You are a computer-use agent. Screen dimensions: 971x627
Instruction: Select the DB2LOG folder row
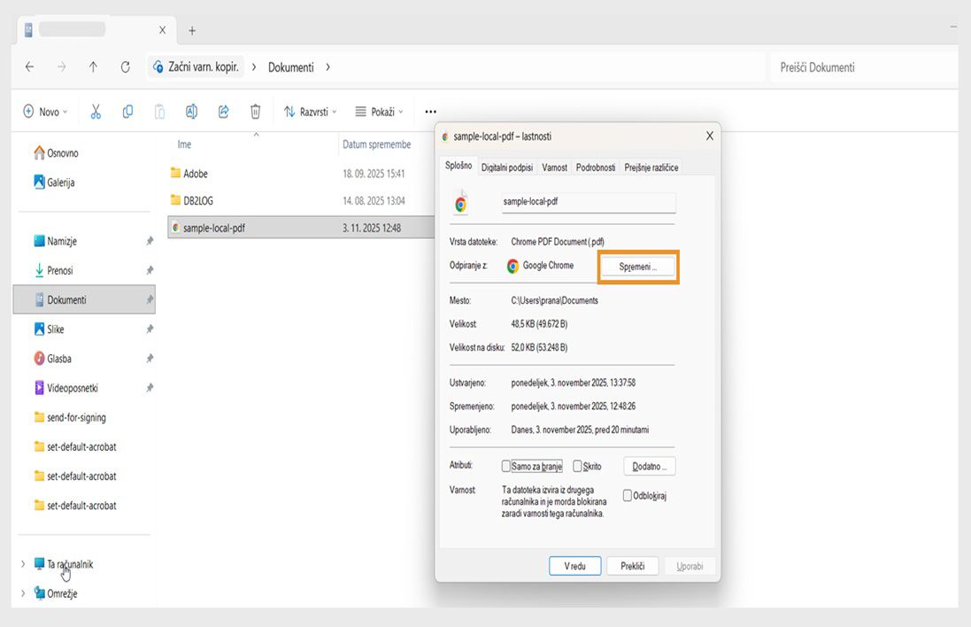tap(302, 201)
